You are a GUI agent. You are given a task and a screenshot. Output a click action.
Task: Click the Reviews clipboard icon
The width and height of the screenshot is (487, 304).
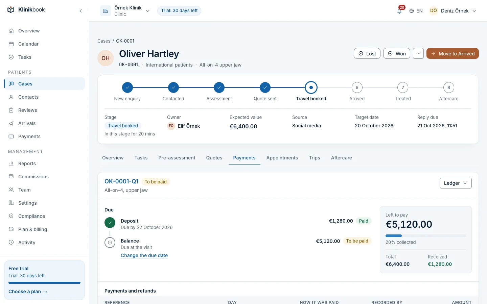tap(11, 110)
